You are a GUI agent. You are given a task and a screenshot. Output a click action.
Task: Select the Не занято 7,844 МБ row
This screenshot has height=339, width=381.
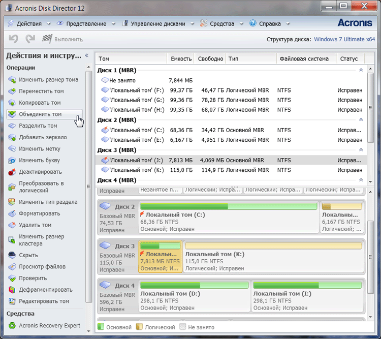tap(231, 80)
